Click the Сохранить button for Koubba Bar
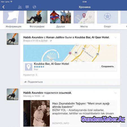127x127 pixels. (x=108, y=66)
